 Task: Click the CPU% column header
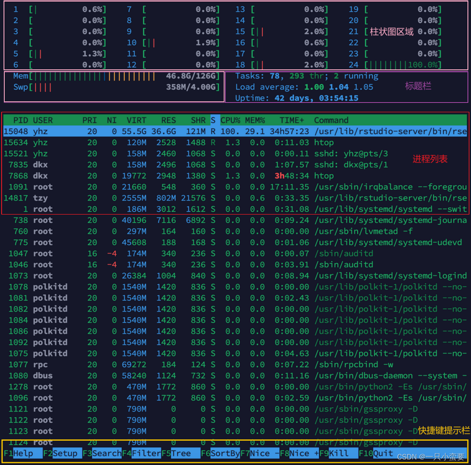230,120
